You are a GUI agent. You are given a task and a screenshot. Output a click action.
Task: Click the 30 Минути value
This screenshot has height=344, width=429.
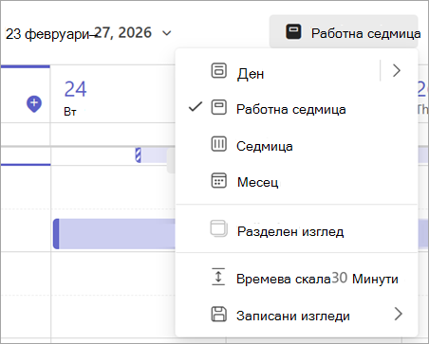point(364,279)
